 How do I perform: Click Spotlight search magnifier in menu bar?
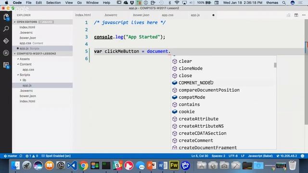(x=284, y=3)
